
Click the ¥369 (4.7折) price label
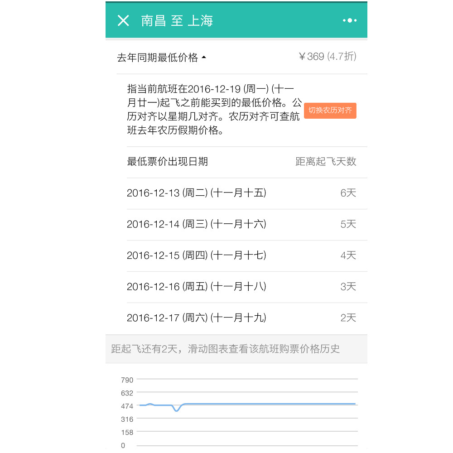coord(327,57)
